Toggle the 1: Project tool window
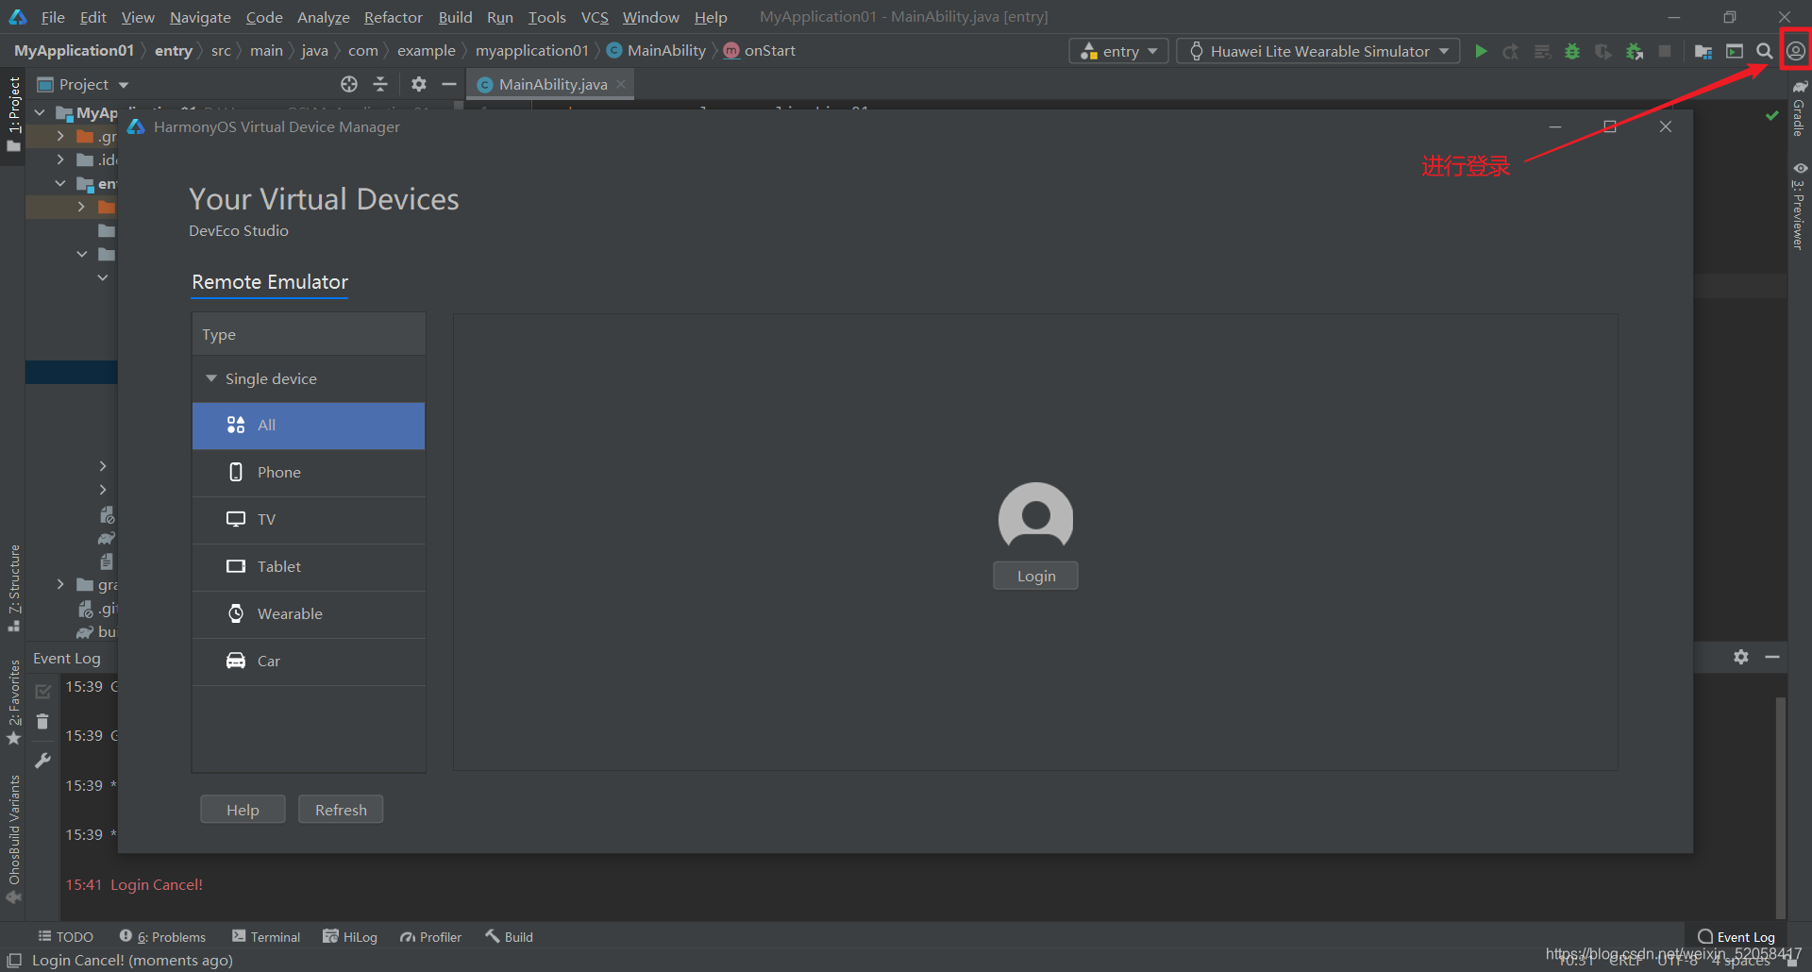This screenshot has width=1812, height=972. (x=13, y=114)
